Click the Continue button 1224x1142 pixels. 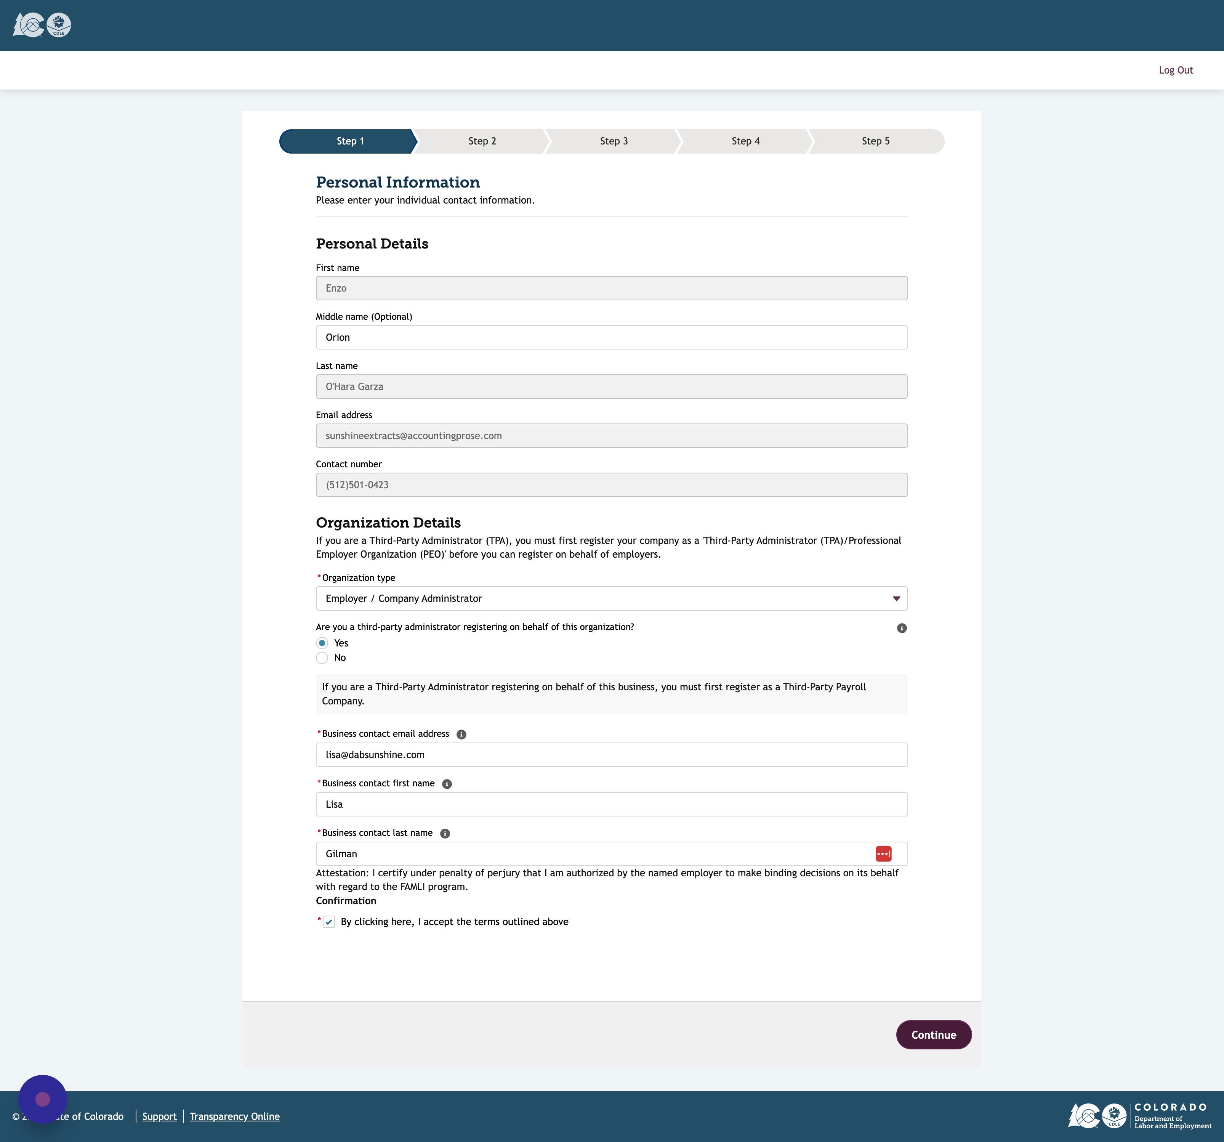[x=933, y=1034]
